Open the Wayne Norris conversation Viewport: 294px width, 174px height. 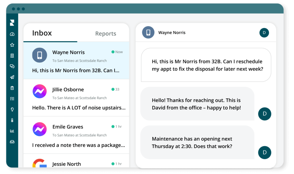pos(76,61)
